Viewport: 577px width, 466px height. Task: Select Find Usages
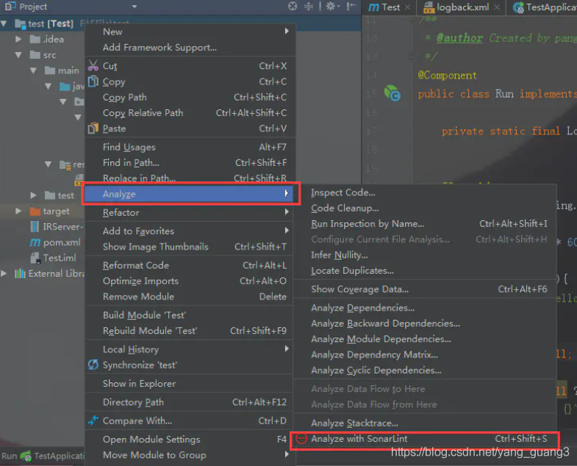(x=190, y=147)
